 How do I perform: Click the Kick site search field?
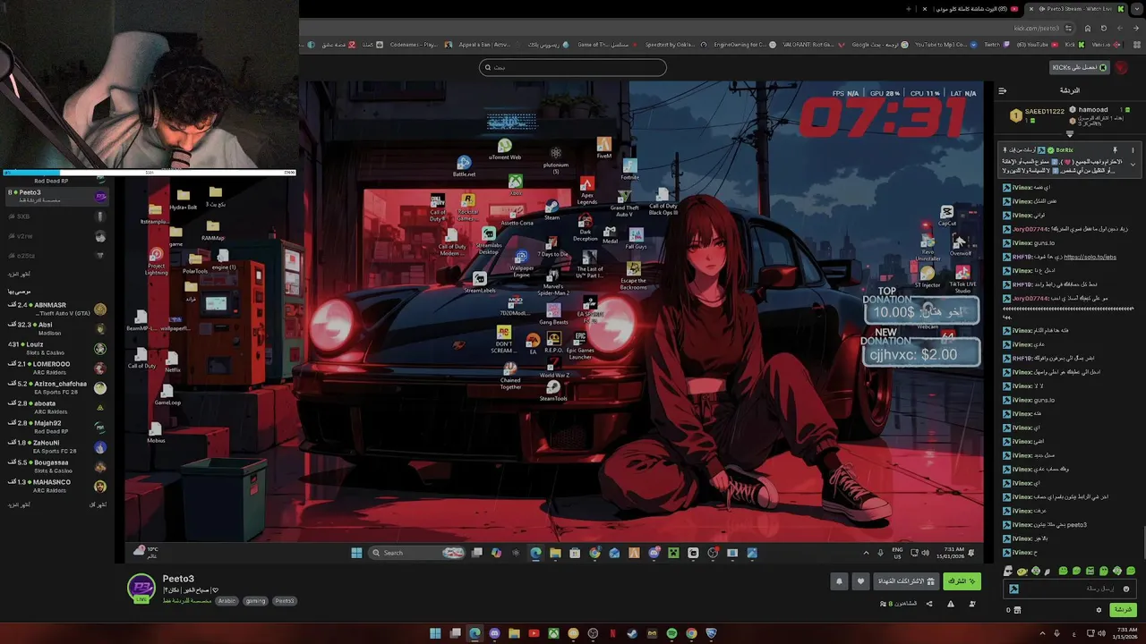(x=573, y=67)
